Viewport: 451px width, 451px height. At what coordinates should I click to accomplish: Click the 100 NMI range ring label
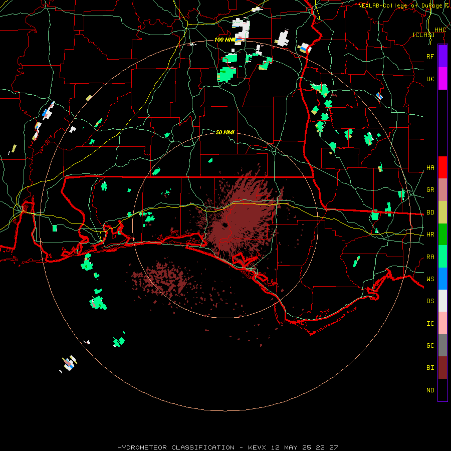coord(224,40)
